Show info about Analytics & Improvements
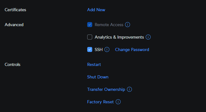The width and height of the screenshot is (206, 112). pos(148,37)
